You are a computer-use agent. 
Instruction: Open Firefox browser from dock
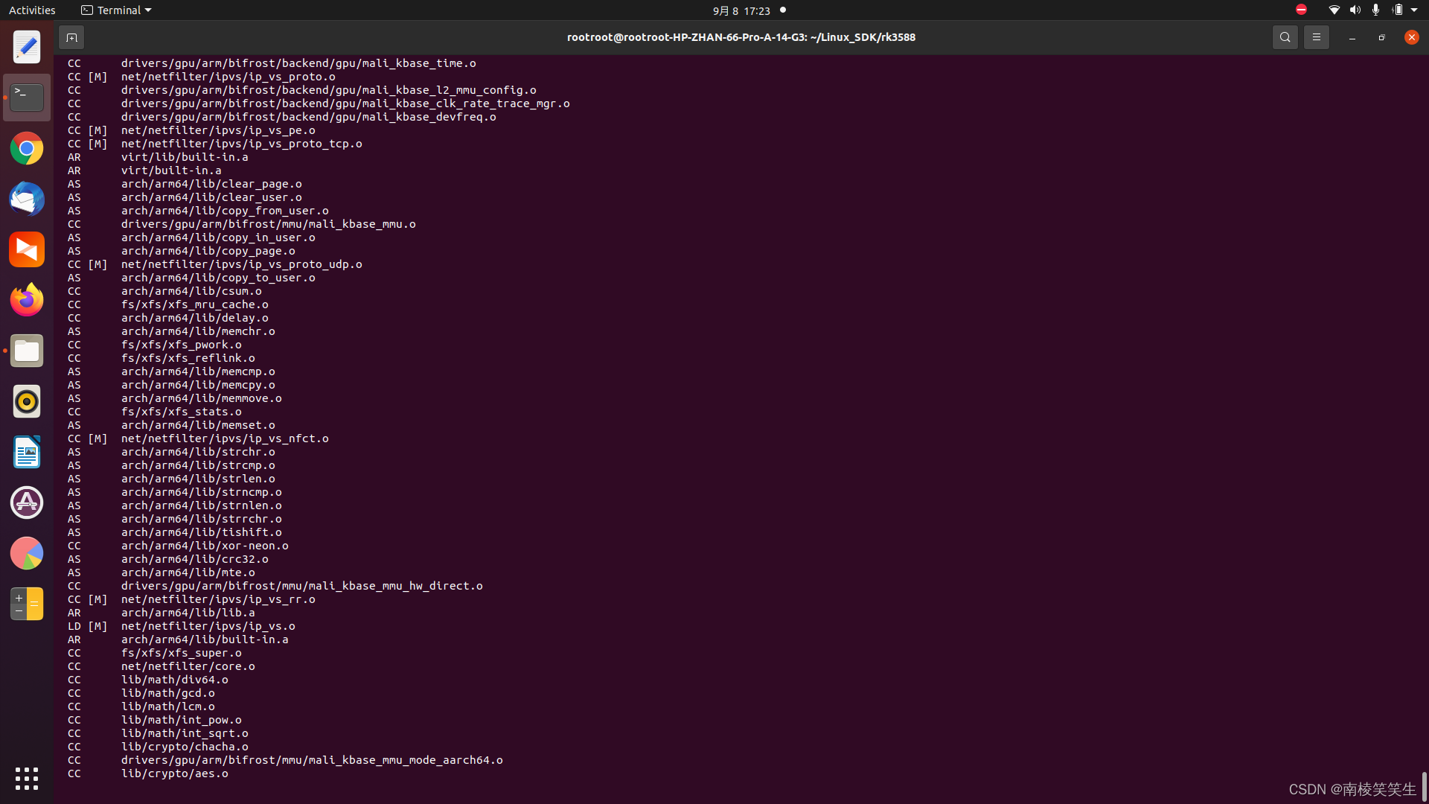pyautogui.click(x=27, y=300)
